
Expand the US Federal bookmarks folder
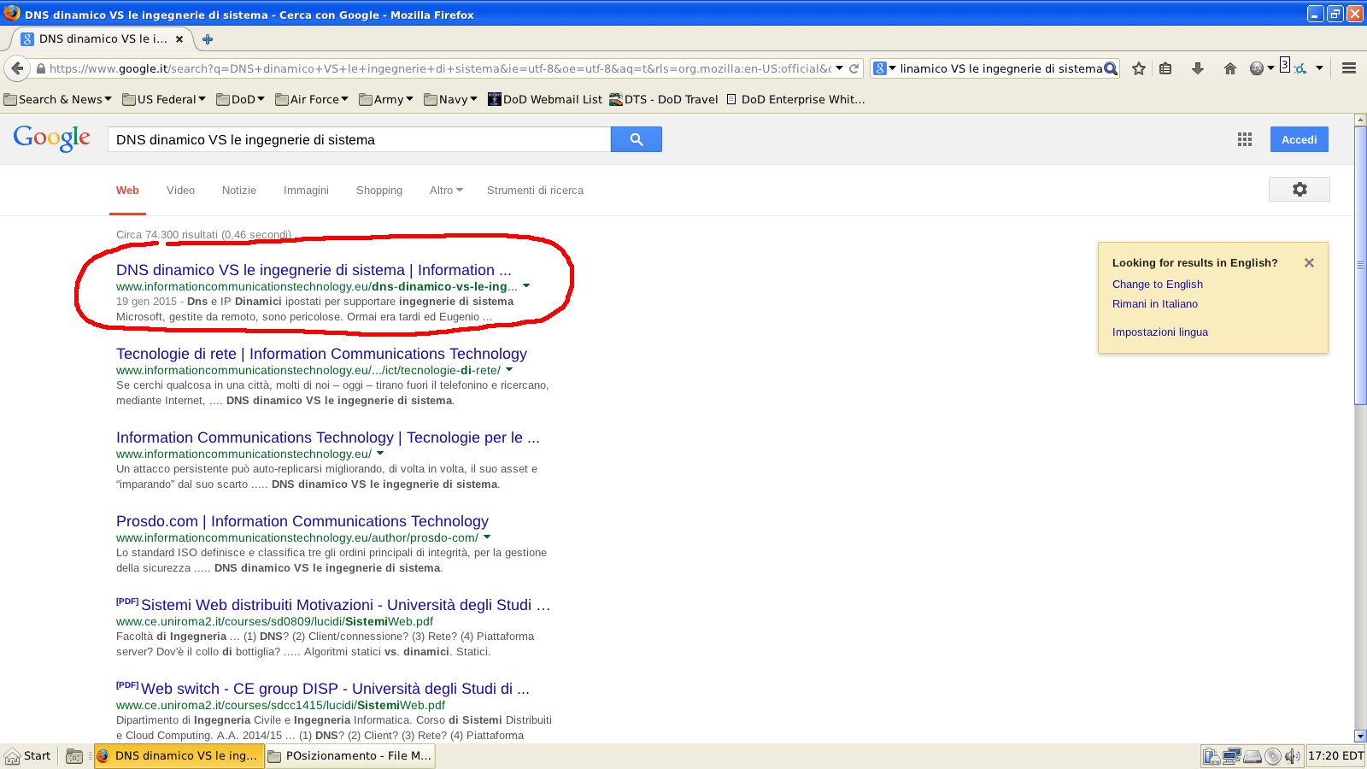point(164,99)
